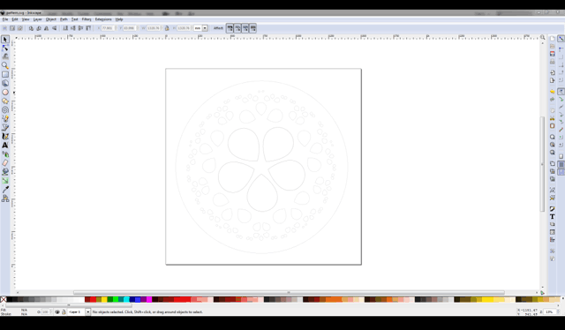Click Undo icon in right commands bar

[553, 92]
